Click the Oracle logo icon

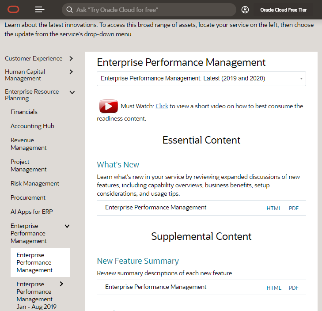point(14,9)
